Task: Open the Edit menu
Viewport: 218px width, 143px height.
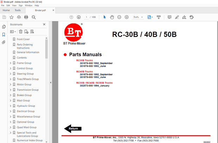Action: (x=8, y=5)
